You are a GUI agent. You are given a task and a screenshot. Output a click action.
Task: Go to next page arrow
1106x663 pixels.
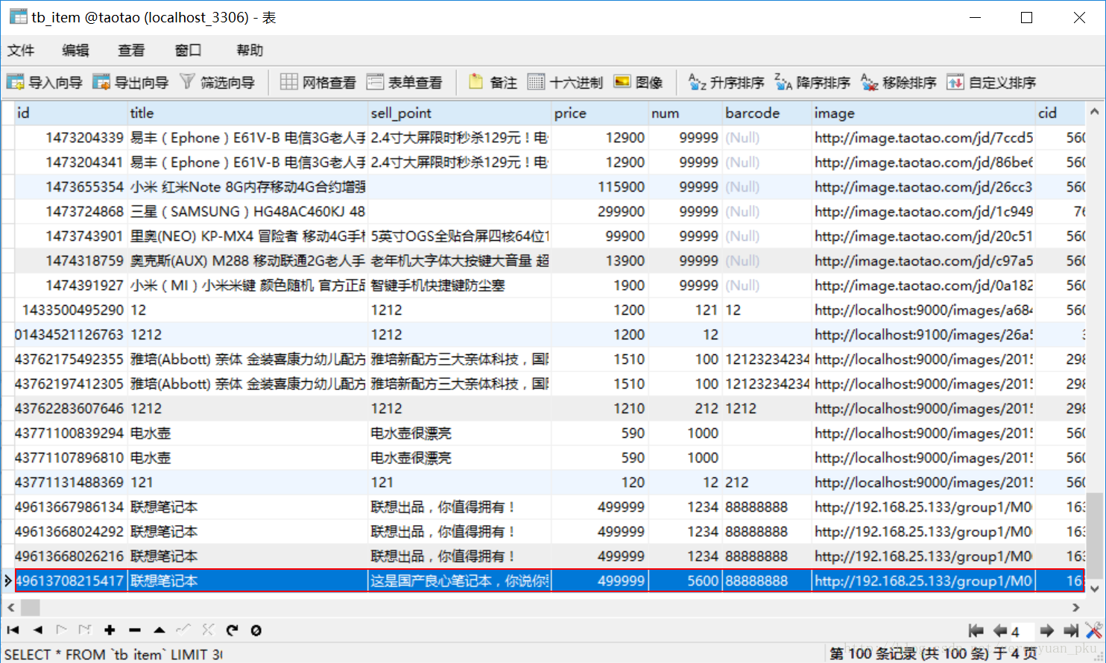[x=1047, y=631]
